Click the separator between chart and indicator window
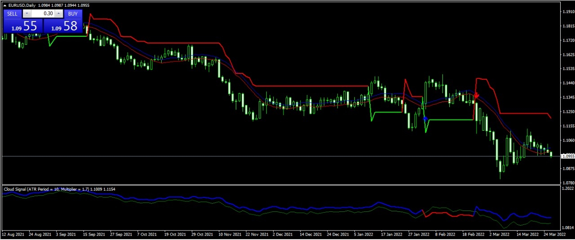575x240 pixels. click(x=287, y=185)
